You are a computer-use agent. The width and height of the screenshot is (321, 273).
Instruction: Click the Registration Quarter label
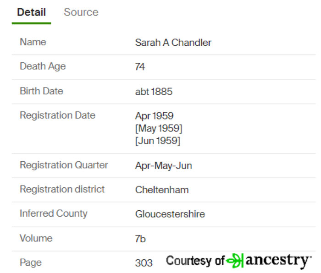[64, 165]
